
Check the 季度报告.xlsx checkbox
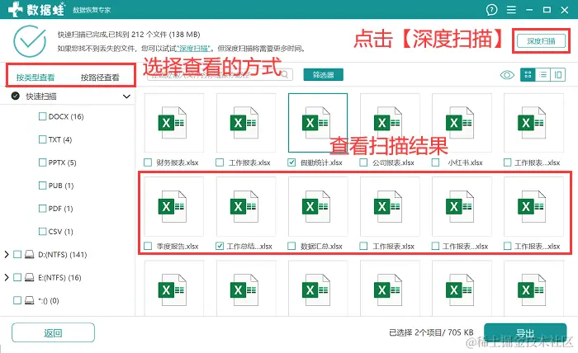tap(148, 246)
